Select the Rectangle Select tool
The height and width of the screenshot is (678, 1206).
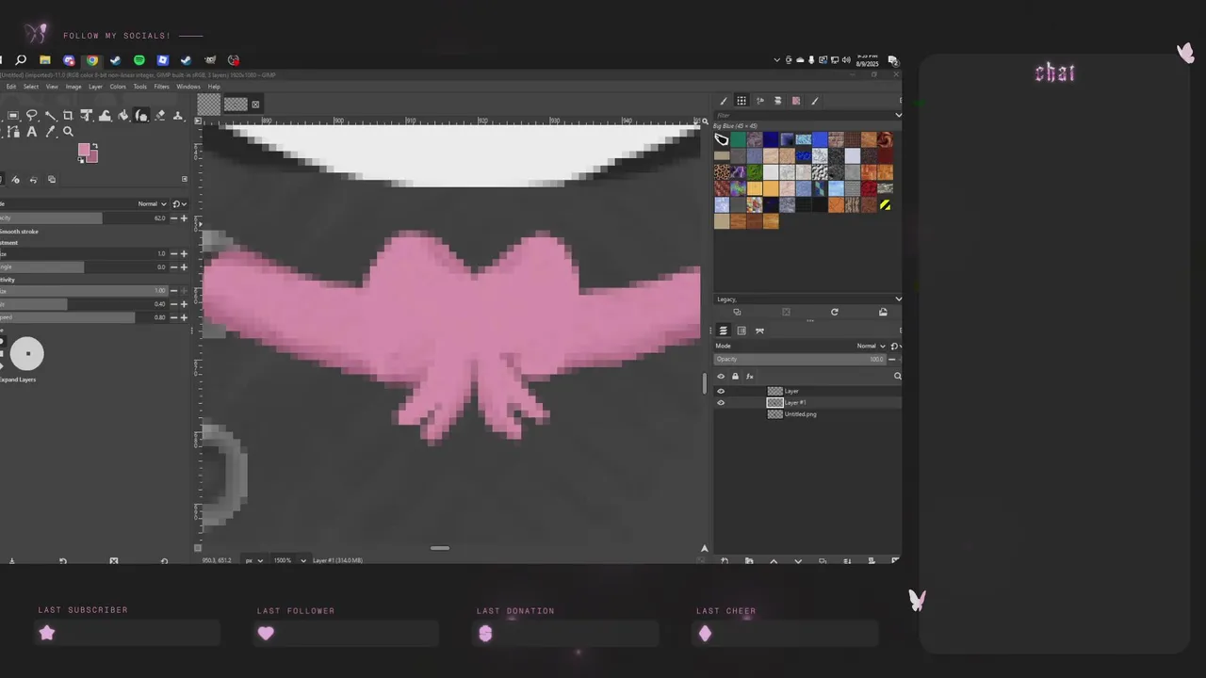coord(13,116)
